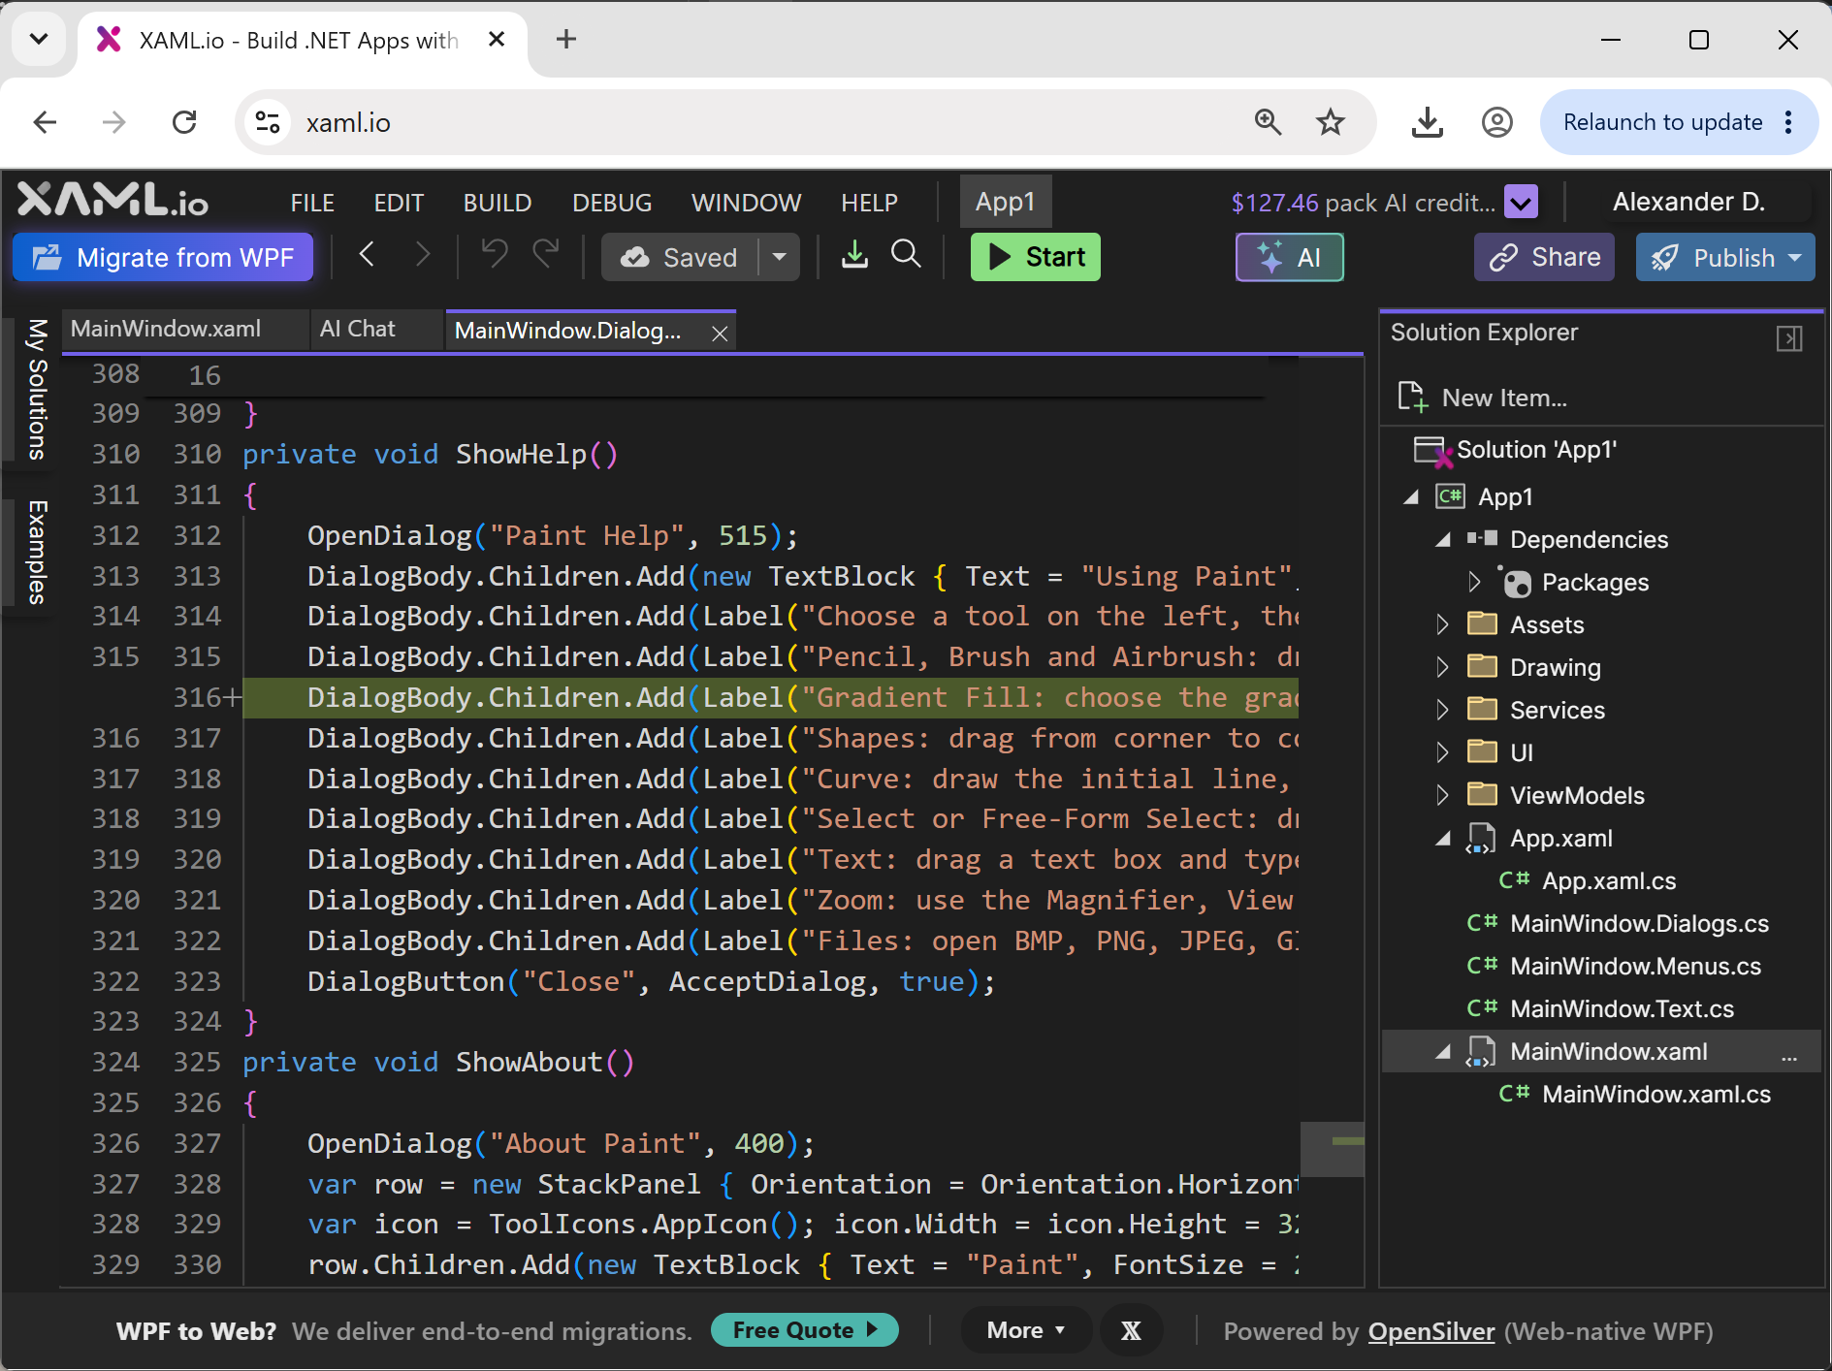Close the MainWindow.Dialogs tab
This screenshot has height=1371, width=1832.
click(x=720, y=334)
